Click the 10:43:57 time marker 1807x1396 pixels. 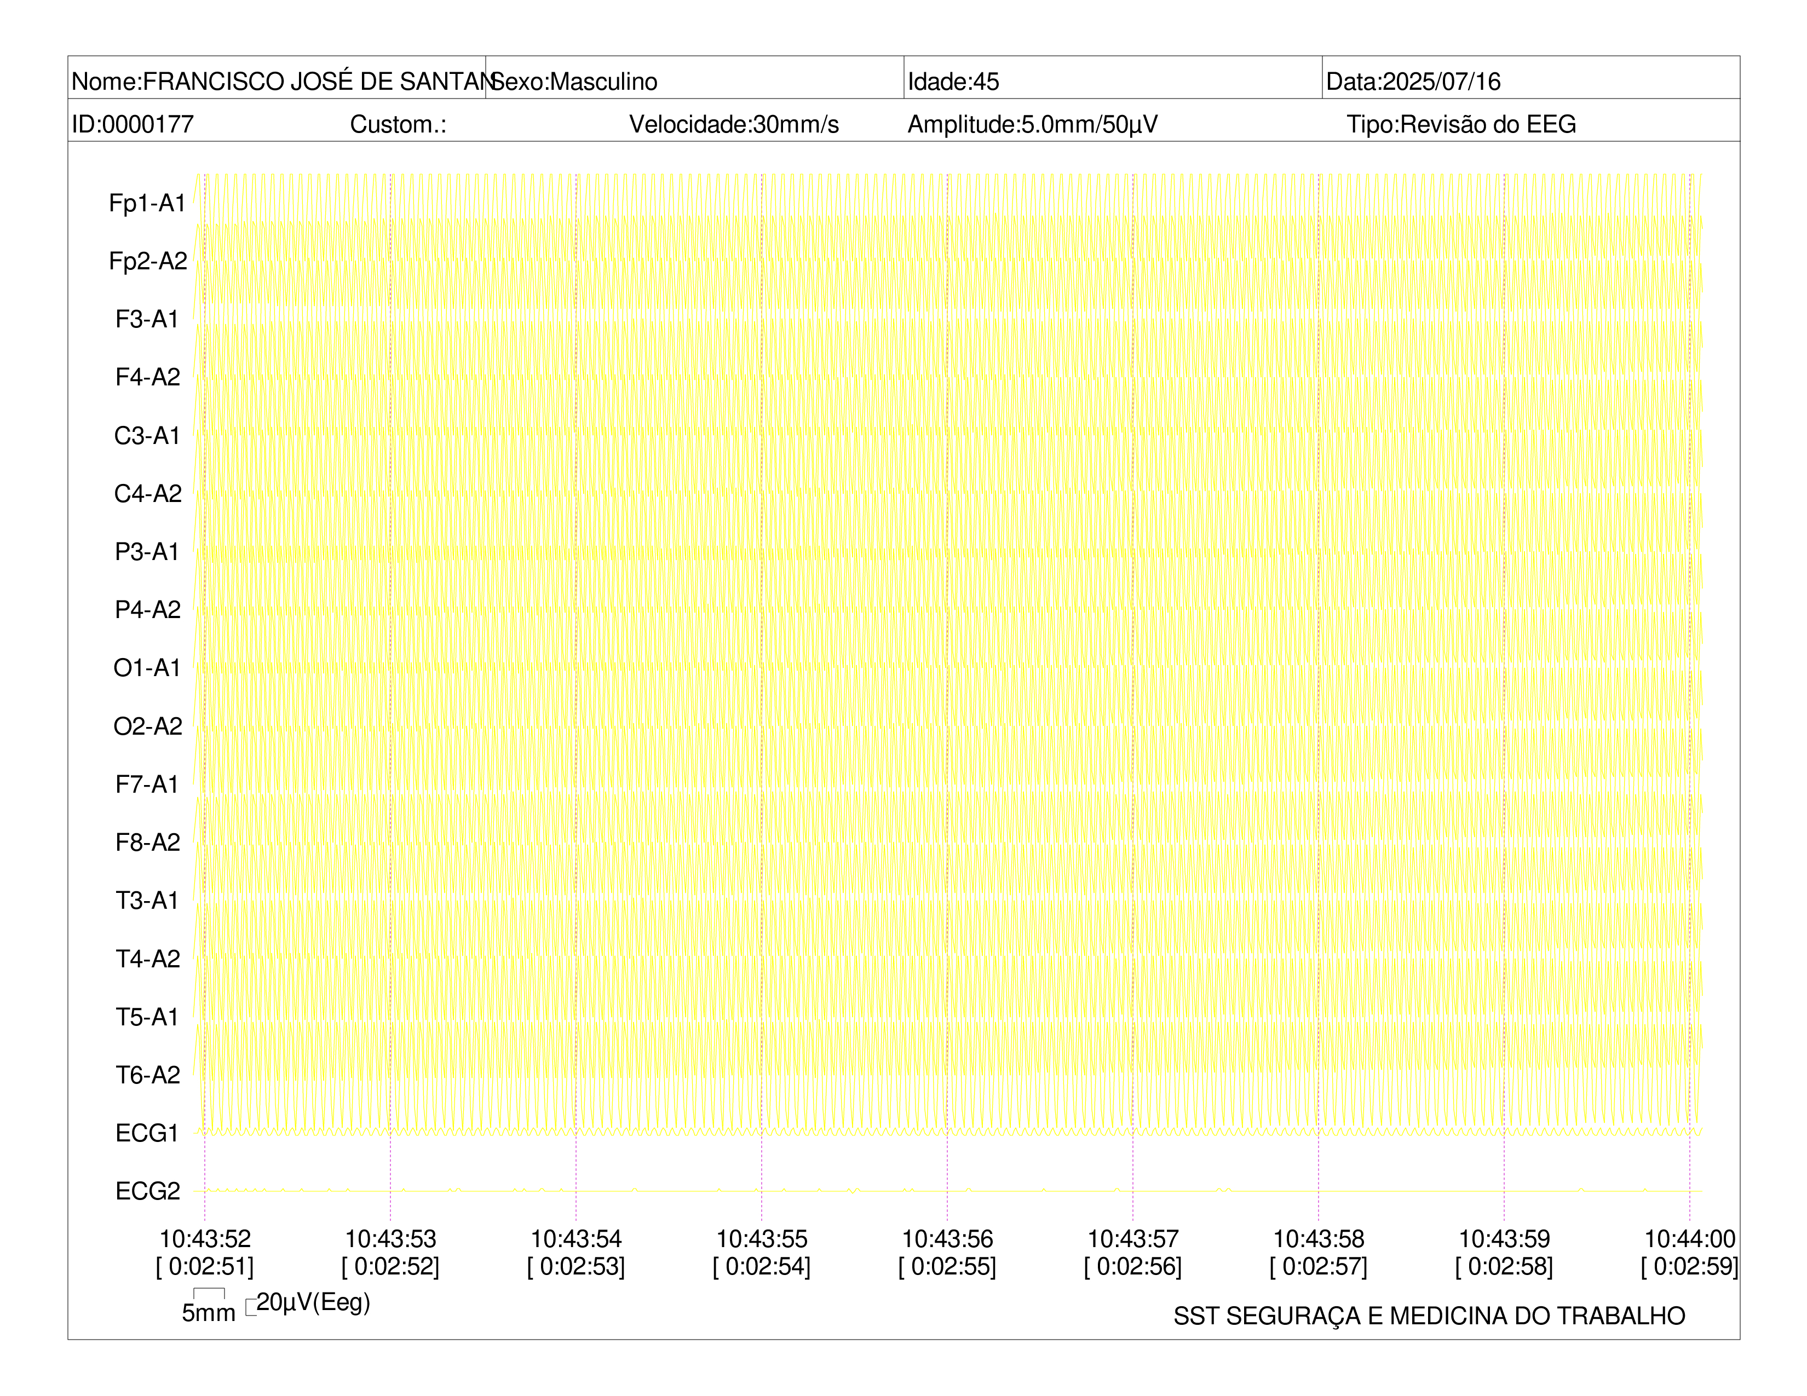1133,1239
